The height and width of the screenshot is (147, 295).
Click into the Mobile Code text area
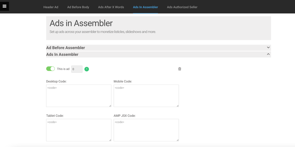click(x=146, y=96)
